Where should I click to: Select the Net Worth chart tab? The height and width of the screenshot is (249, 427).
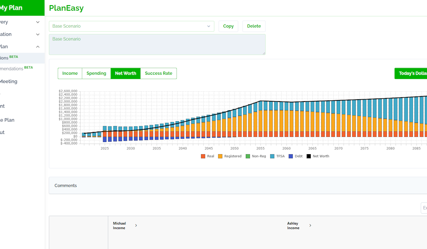(126, 73)
